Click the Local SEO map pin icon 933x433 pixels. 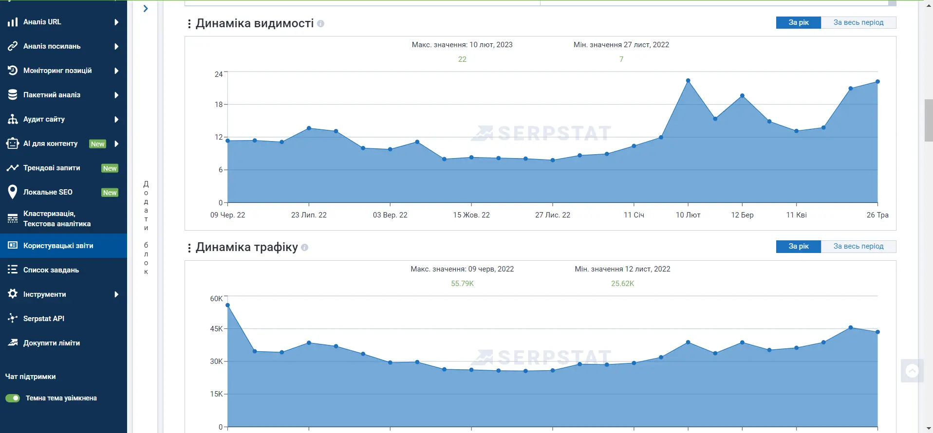point(13,192)
